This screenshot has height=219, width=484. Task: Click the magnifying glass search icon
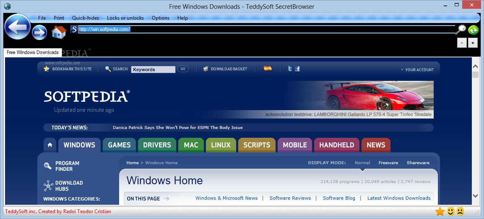[x=461, y=29]
